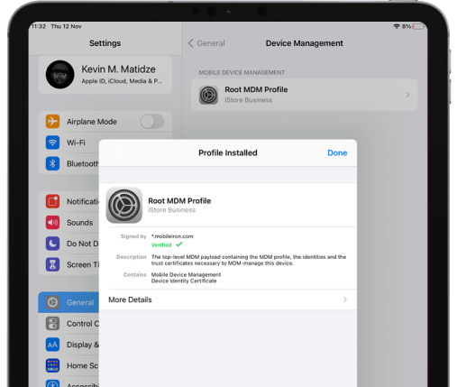
Task: Tap the Kevin M. Matidze avatar picture
Action: [60, 75]
